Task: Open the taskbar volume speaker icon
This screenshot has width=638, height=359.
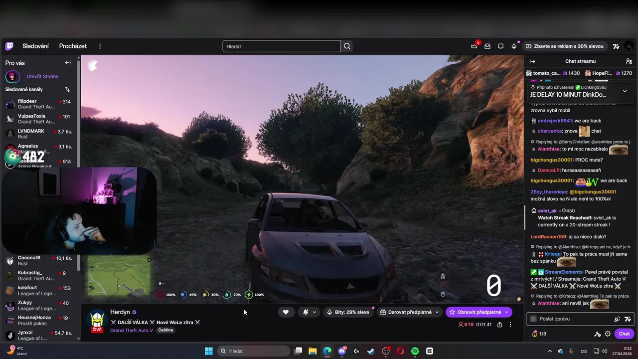Action: [x=605, y=351]
